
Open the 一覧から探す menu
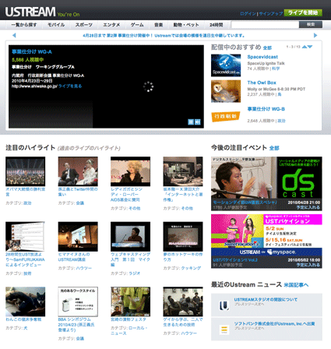click(24, 25)
